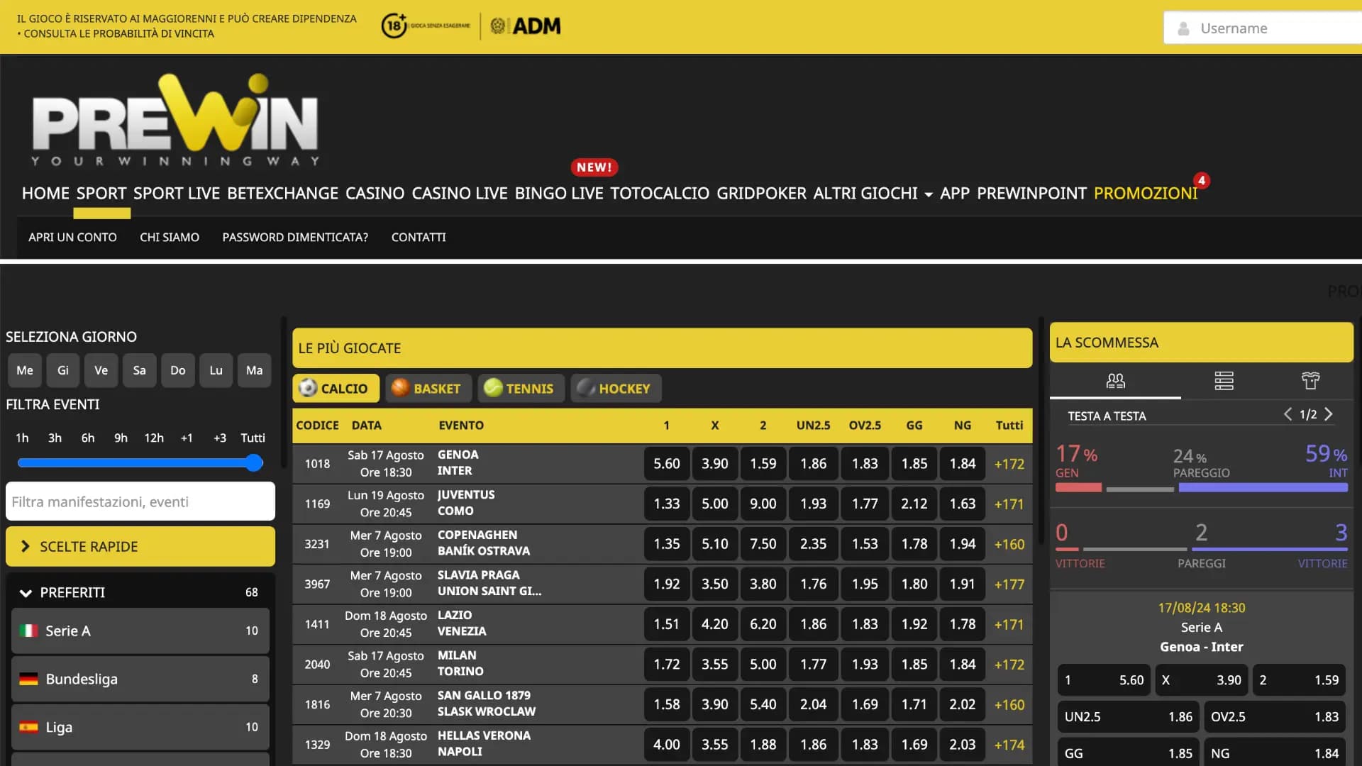This screenshot has height=766, width=1362.
Task: Select the Calcio sport tab with soccer ball icon
Action: pyautogui.click(x=336, y=388)
